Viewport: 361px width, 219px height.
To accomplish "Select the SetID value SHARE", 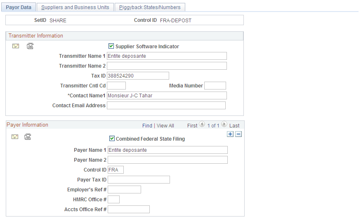I will [58, 21].
